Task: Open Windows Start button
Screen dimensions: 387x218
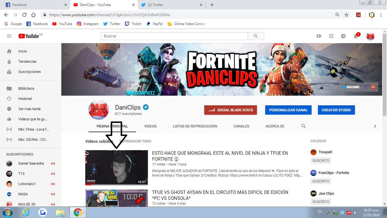Action: coord(7,213)
